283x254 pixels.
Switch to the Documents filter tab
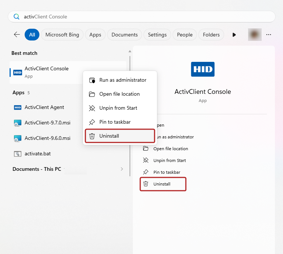click(124, 35)
